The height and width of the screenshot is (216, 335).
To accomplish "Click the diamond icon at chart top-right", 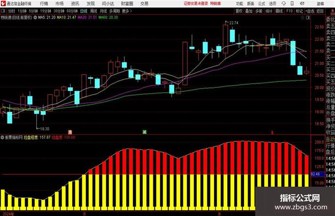I will coord(302,18).
